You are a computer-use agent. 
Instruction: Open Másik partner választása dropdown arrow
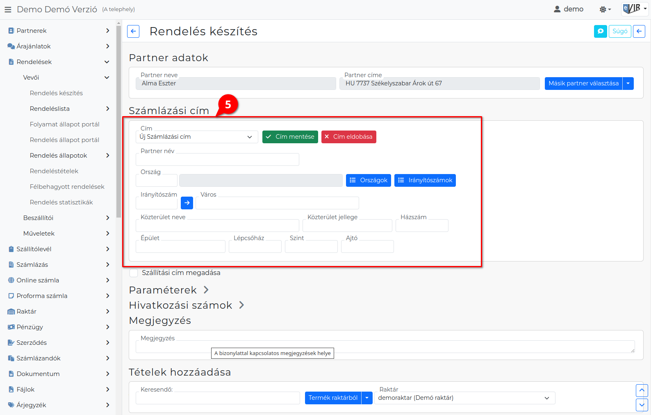628,83
